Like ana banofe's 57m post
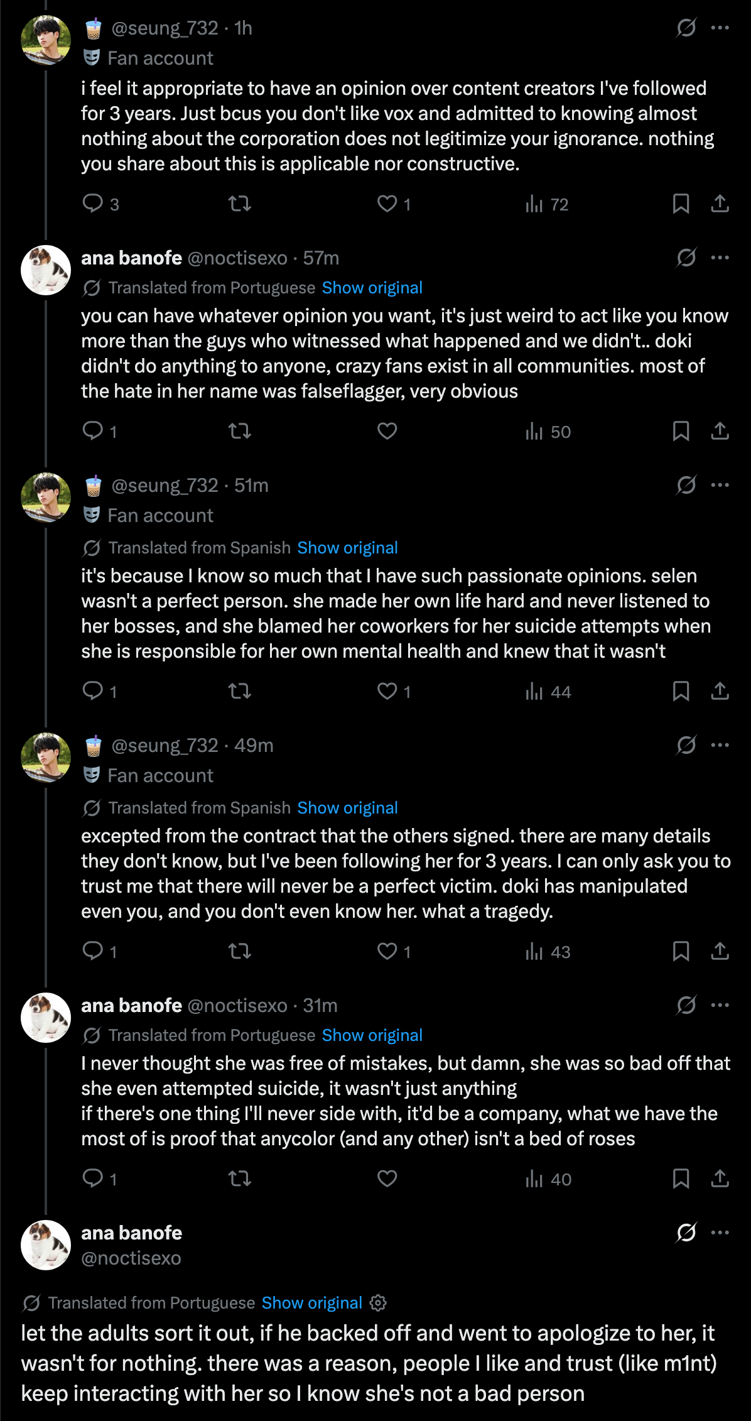Image resolution: width=751 pixels, height=1421 pixels. 387,431
